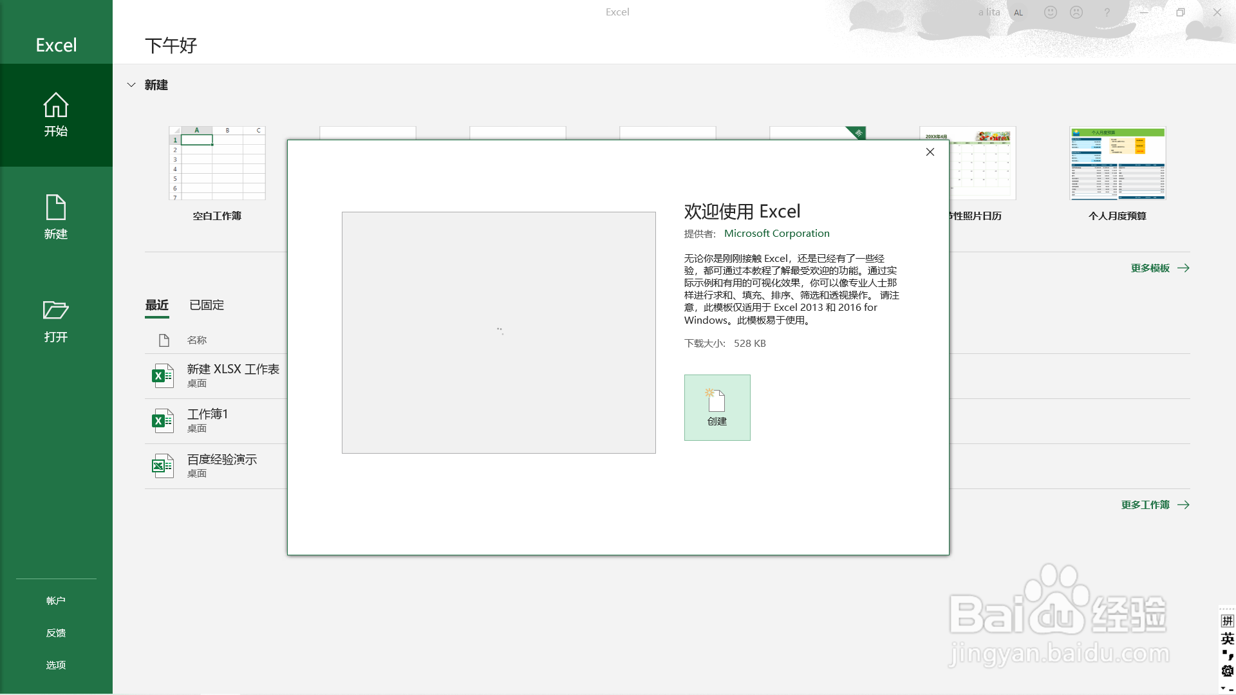Open the New (新建) page icon in the sidebar

[x=56, y=208]
